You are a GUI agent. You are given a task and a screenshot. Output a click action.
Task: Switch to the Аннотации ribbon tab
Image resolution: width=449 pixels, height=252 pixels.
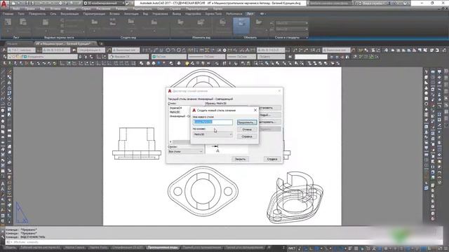pos(131,14)
